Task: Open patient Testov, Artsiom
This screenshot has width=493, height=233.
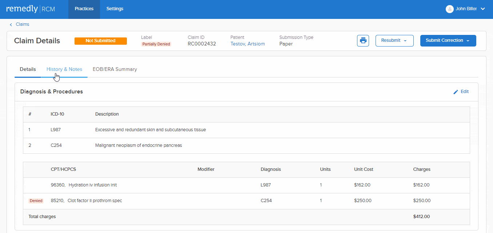Action: pos(247,43)
